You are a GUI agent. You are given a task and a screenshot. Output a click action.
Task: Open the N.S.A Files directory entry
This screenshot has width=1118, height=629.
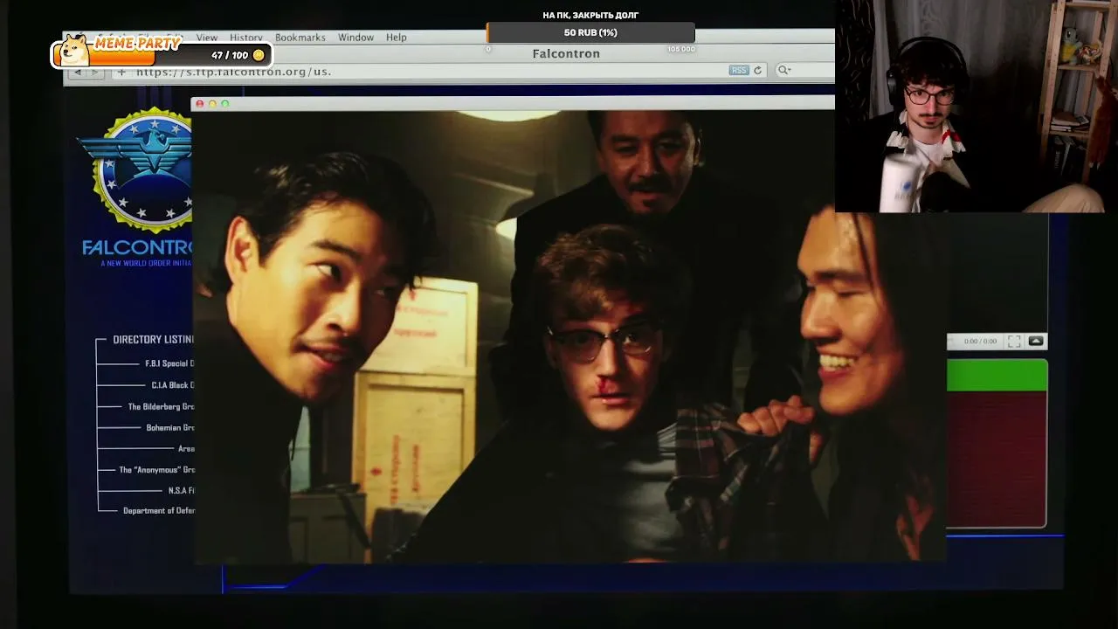pos(181,491)
